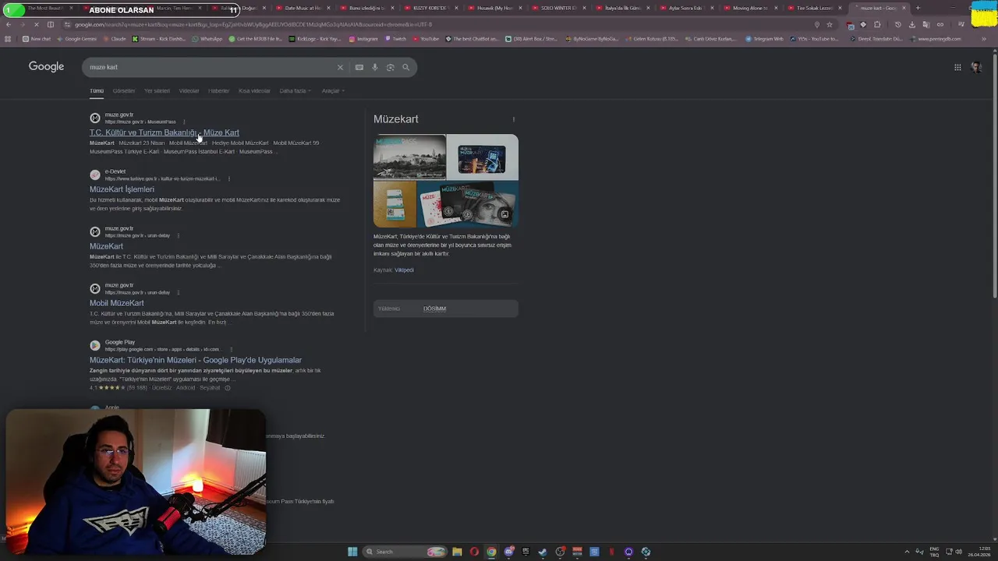
Task: Open the DÖSİMM publisher link
Action: (x=434, y=309)
